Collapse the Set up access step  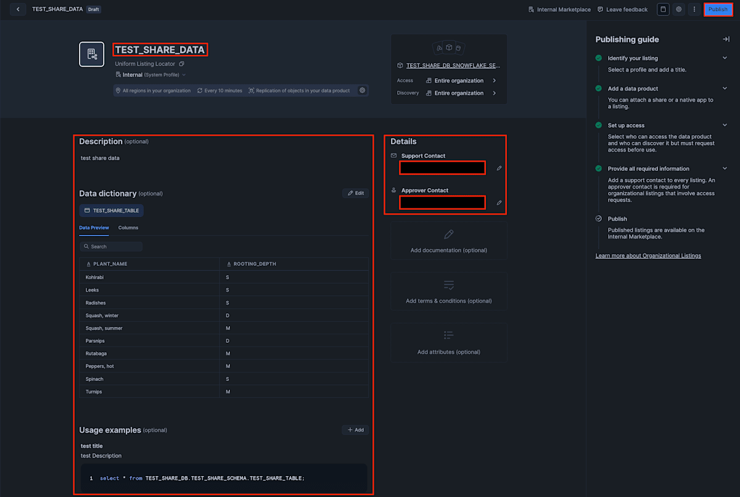[725, 125]
